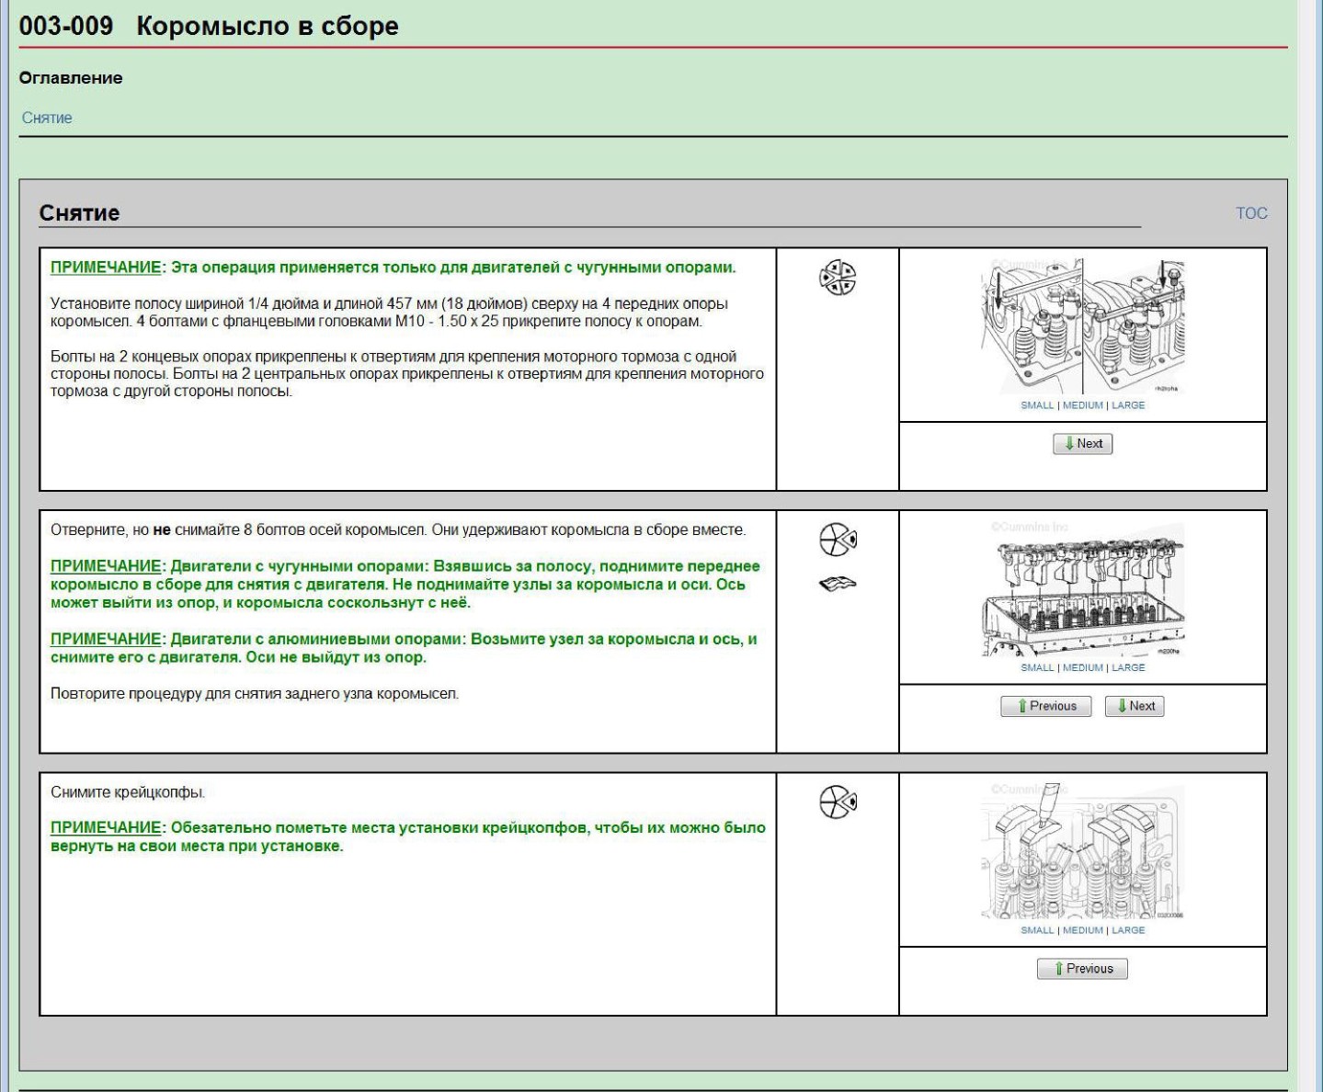This screenshot has height=1092, width=1323.
Task: Select SMALL size for first step image
Action: pyautogui.click(x=1037, y=405)
